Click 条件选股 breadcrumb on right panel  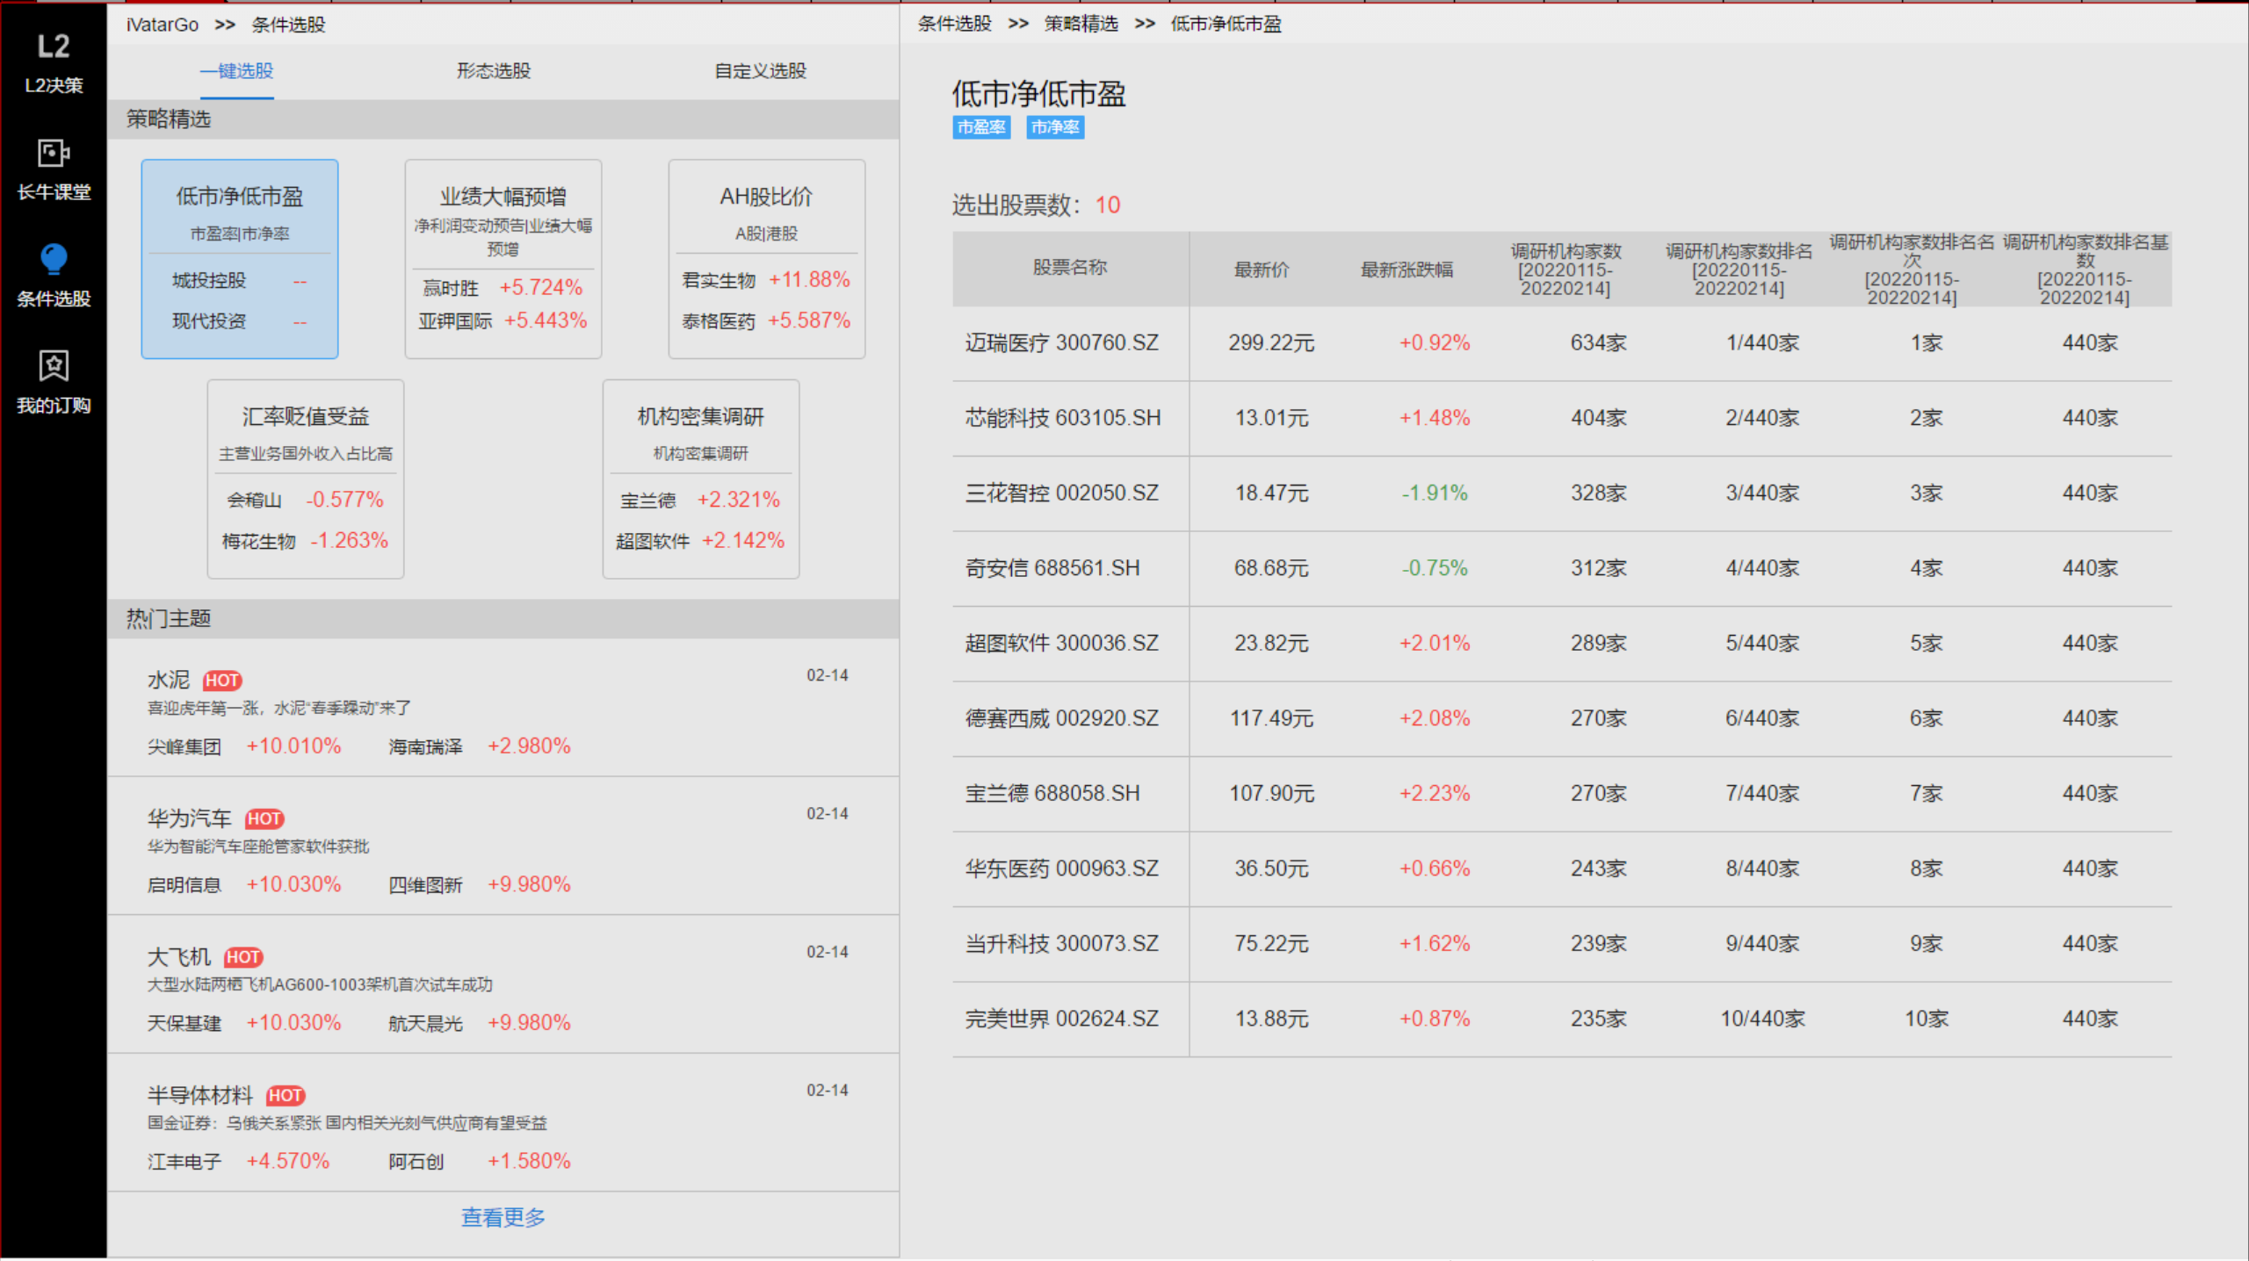(x=953, y=25)
